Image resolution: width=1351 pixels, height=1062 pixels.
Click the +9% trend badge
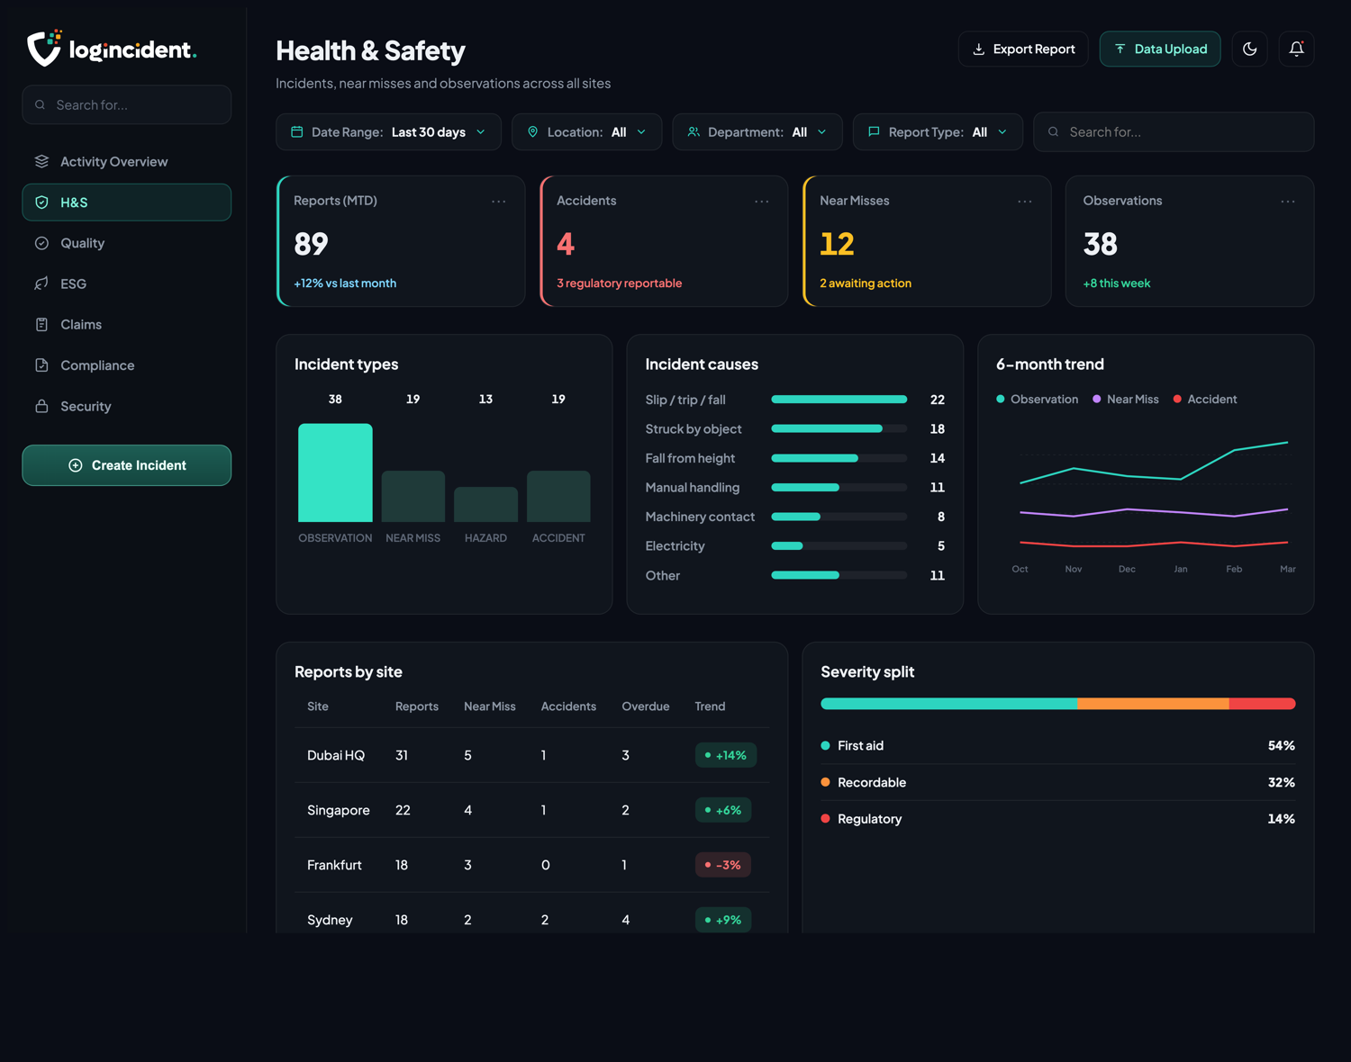(x=723, y=920)
